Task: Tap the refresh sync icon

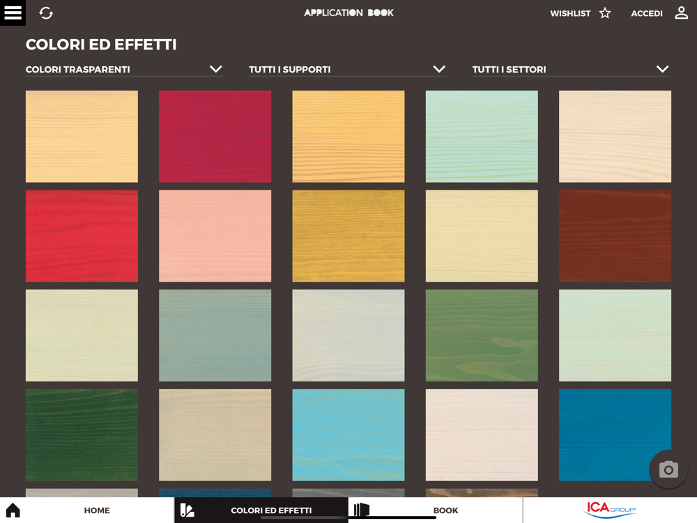Action: pyautogui.click(x=46, y=13)
